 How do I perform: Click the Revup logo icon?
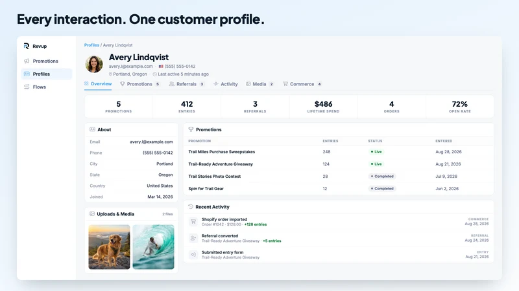tap(27, 46)
